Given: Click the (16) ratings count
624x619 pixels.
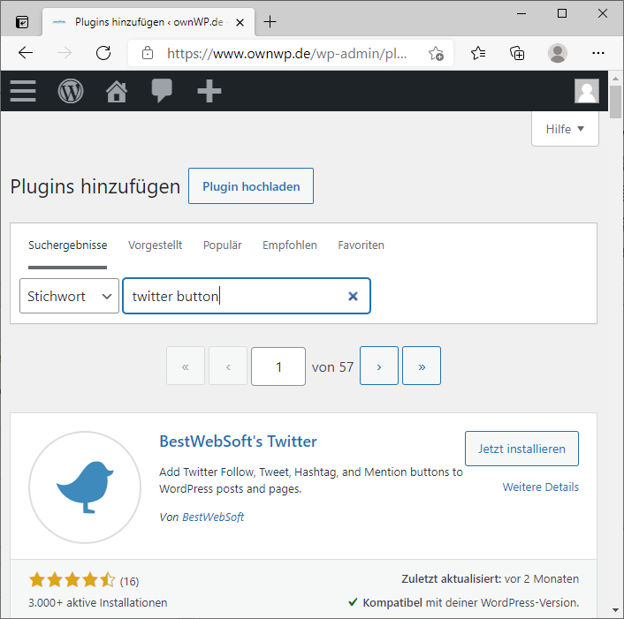Looking at the screenshot, I should click(x=129, y=582).
